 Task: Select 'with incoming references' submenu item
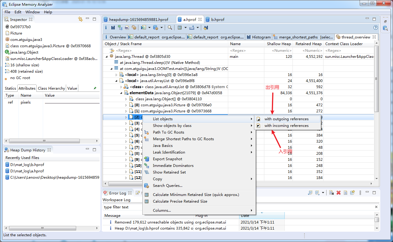pyautogui.click(x=287, y=126)
